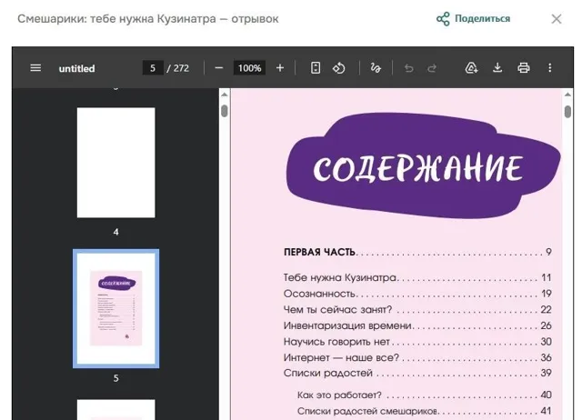Click the fit to page icon
The image size is (582, 420).
[x=316, y=68]
